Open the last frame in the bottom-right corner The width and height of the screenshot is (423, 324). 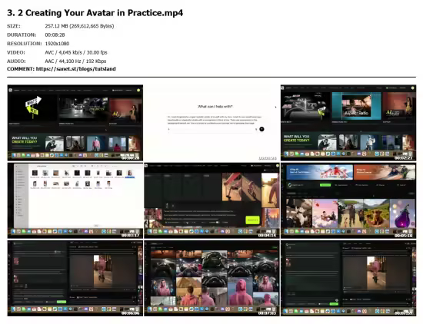click(348, 278)
